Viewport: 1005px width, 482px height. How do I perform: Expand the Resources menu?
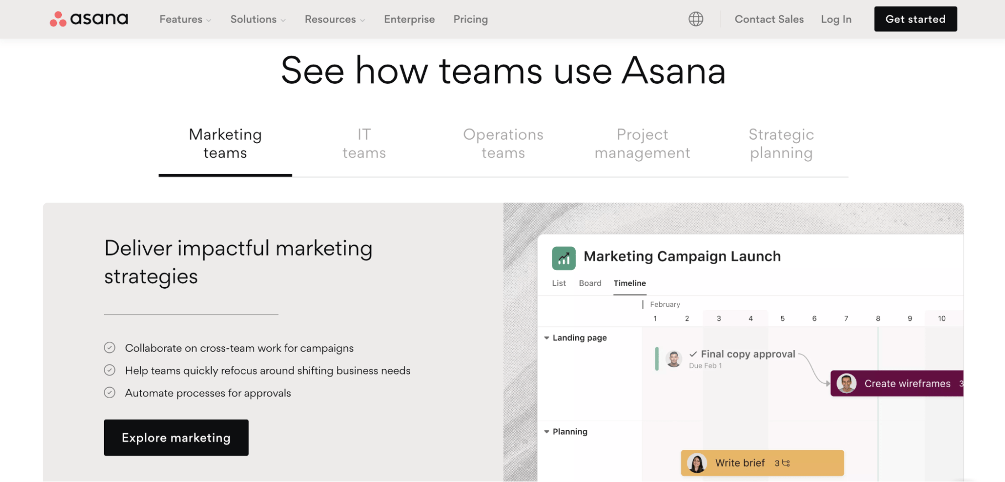335,19
